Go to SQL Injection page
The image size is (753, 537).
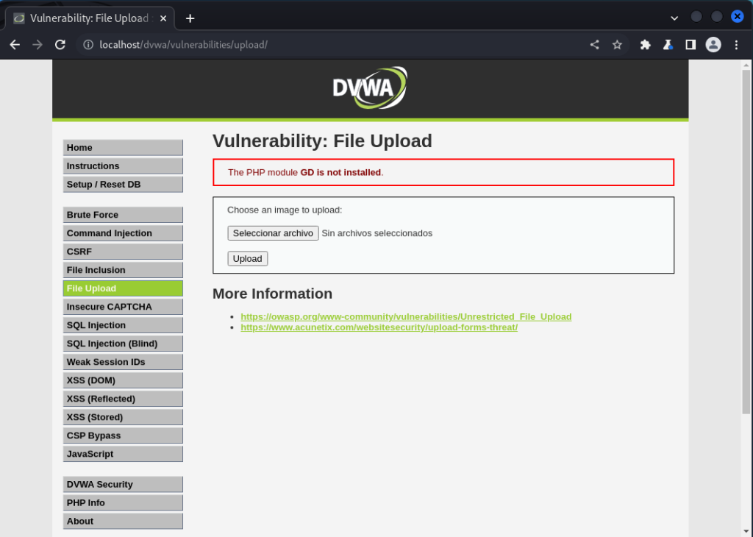point(123,325)
